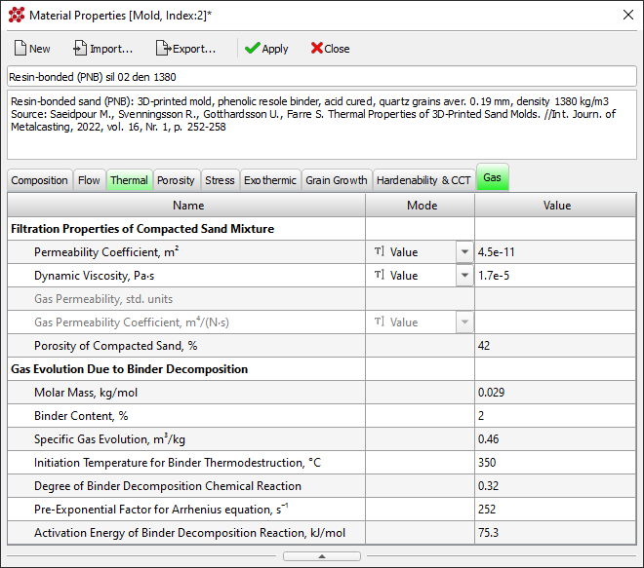This screenshot has width=644, height=568.
Task: Select the Grain Growth tab
Action: click(x=336, y=180)
